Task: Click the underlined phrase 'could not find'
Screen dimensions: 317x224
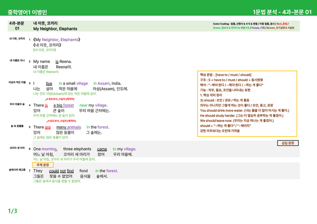Action: [61, 171]
